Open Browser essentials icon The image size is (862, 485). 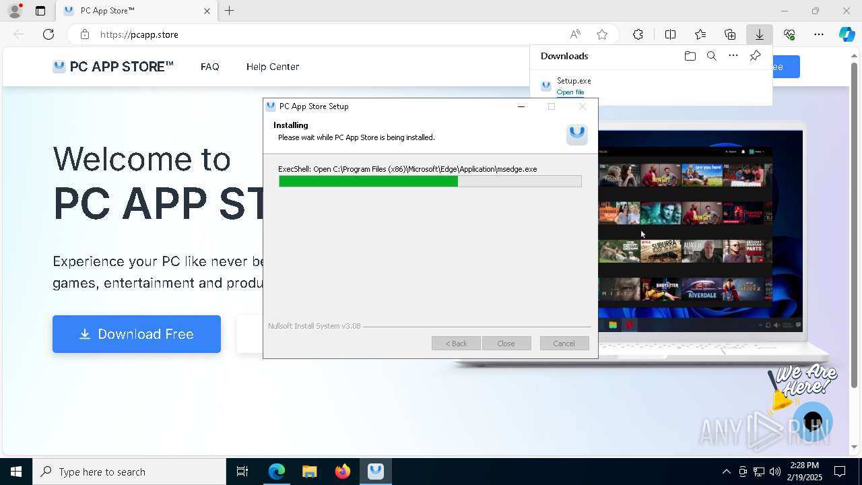tap(789, 34)
